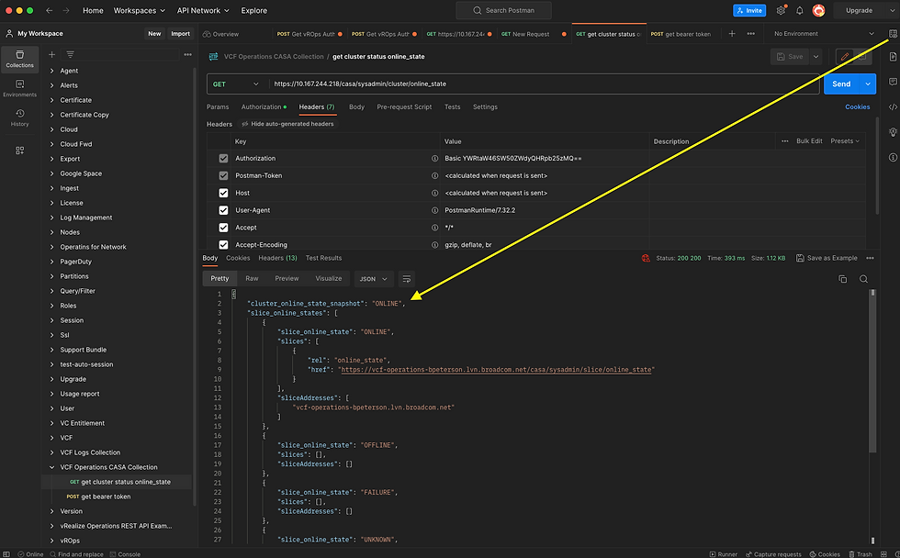Click Hide auto-generated headers toggle
The height and width of the screenshot is (558, 900).
(x=287, y=124)
